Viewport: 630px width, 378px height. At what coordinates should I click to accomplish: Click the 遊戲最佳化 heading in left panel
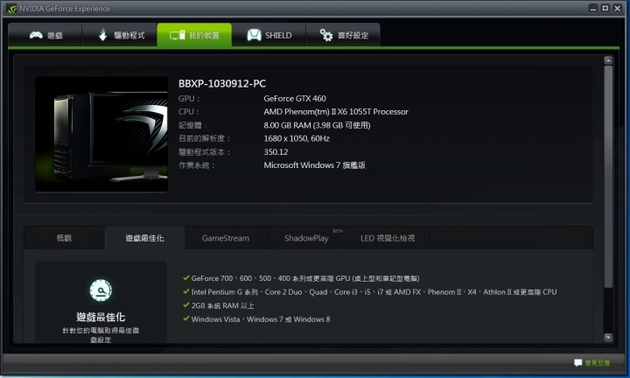pyautogui.click(x=101, y=318)
